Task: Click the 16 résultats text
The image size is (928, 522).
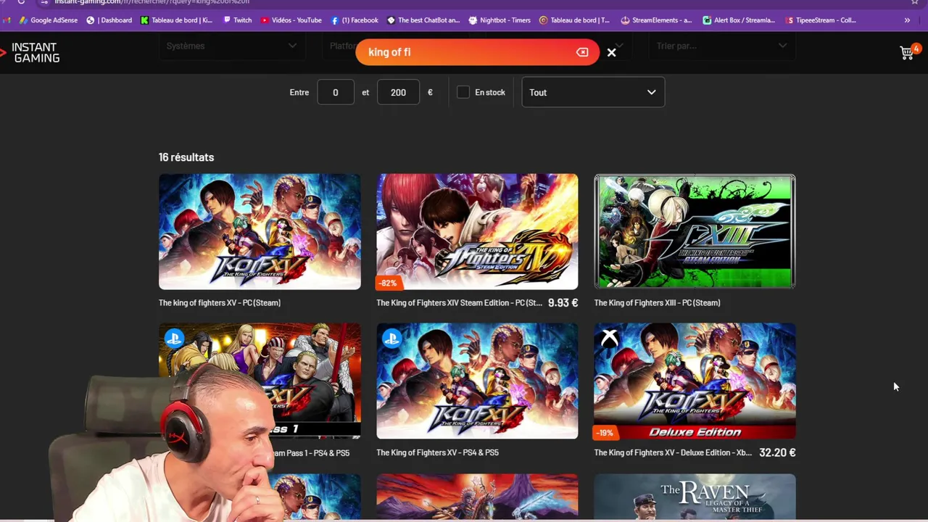Action: [186, 157]
